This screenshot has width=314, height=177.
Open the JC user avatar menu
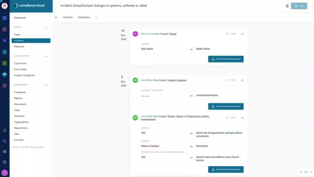click(x=4, y=173)
